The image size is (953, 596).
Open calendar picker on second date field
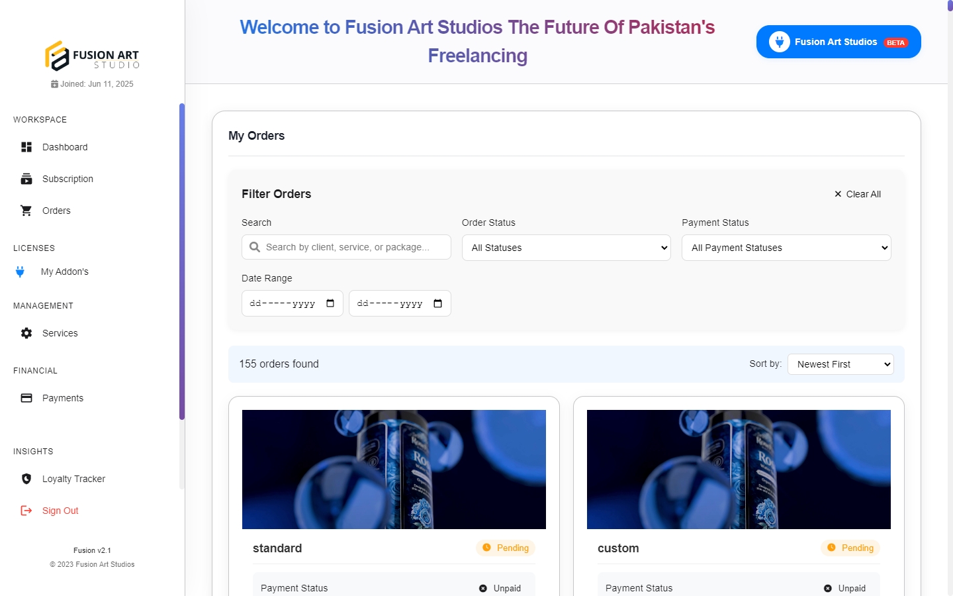coord(437,303)
